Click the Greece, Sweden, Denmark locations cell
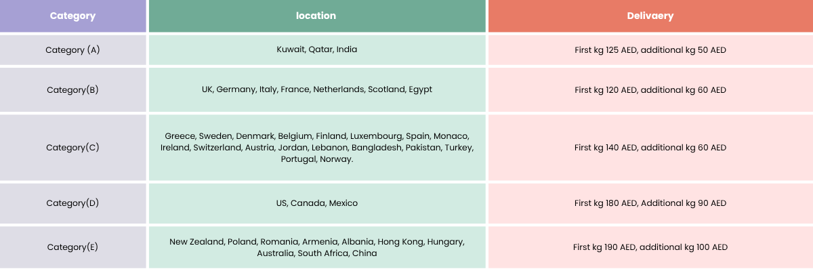813x271 pixels. pos(316,148)
